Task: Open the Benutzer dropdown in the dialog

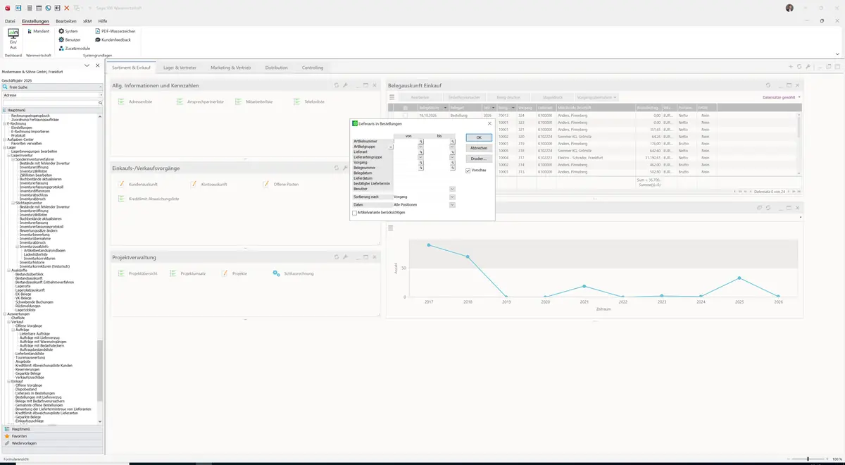Action: 452,189
